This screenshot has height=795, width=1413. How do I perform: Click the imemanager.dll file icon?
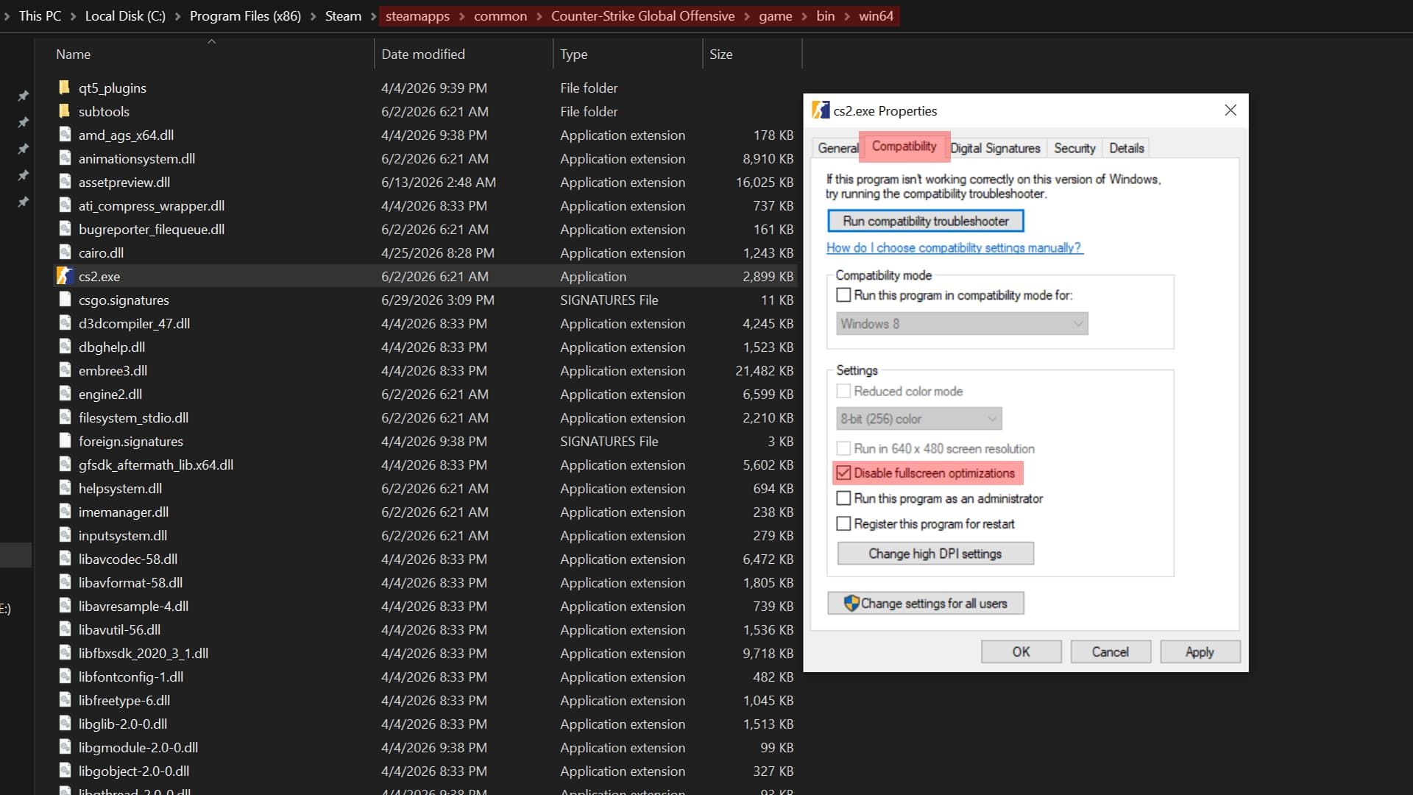(65, 512)
